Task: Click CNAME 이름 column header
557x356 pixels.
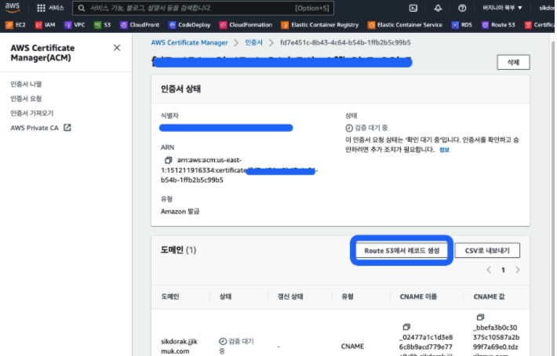Action: [418, 296]
